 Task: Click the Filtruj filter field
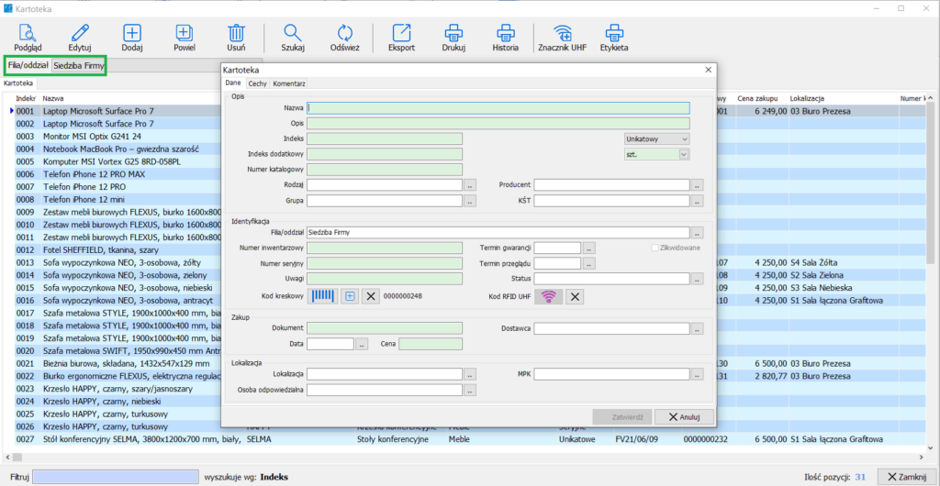[x=116, y=477]
